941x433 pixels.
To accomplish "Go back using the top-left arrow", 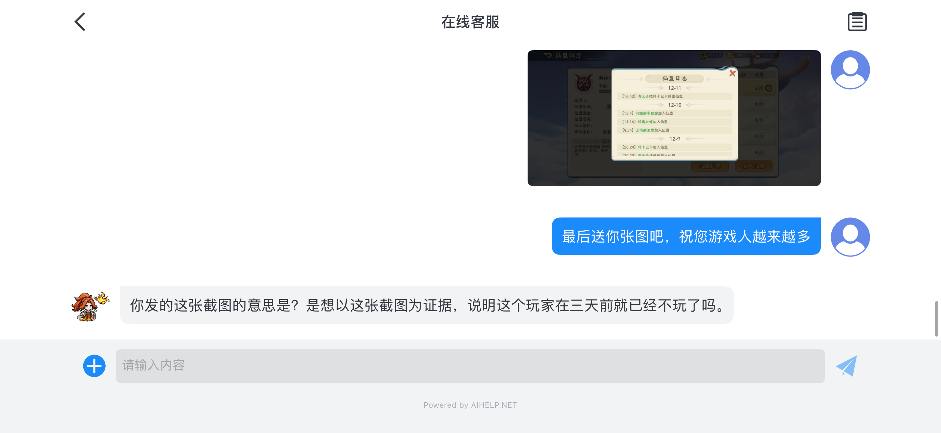I will pos(80,22).
